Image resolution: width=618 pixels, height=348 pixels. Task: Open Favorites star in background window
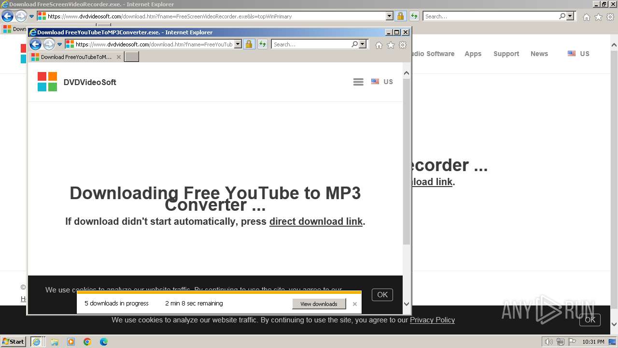(x=598, y=17)
